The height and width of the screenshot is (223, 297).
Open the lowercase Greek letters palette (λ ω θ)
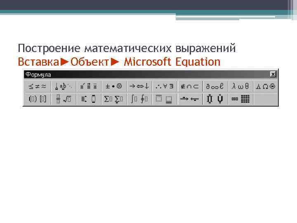(x=240, y=86)
